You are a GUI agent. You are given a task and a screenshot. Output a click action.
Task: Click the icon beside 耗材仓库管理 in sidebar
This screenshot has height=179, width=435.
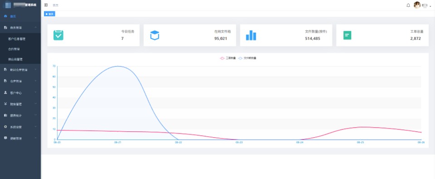5,70
